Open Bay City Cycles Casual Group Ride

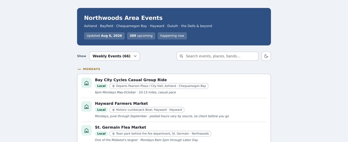point(131,80)
